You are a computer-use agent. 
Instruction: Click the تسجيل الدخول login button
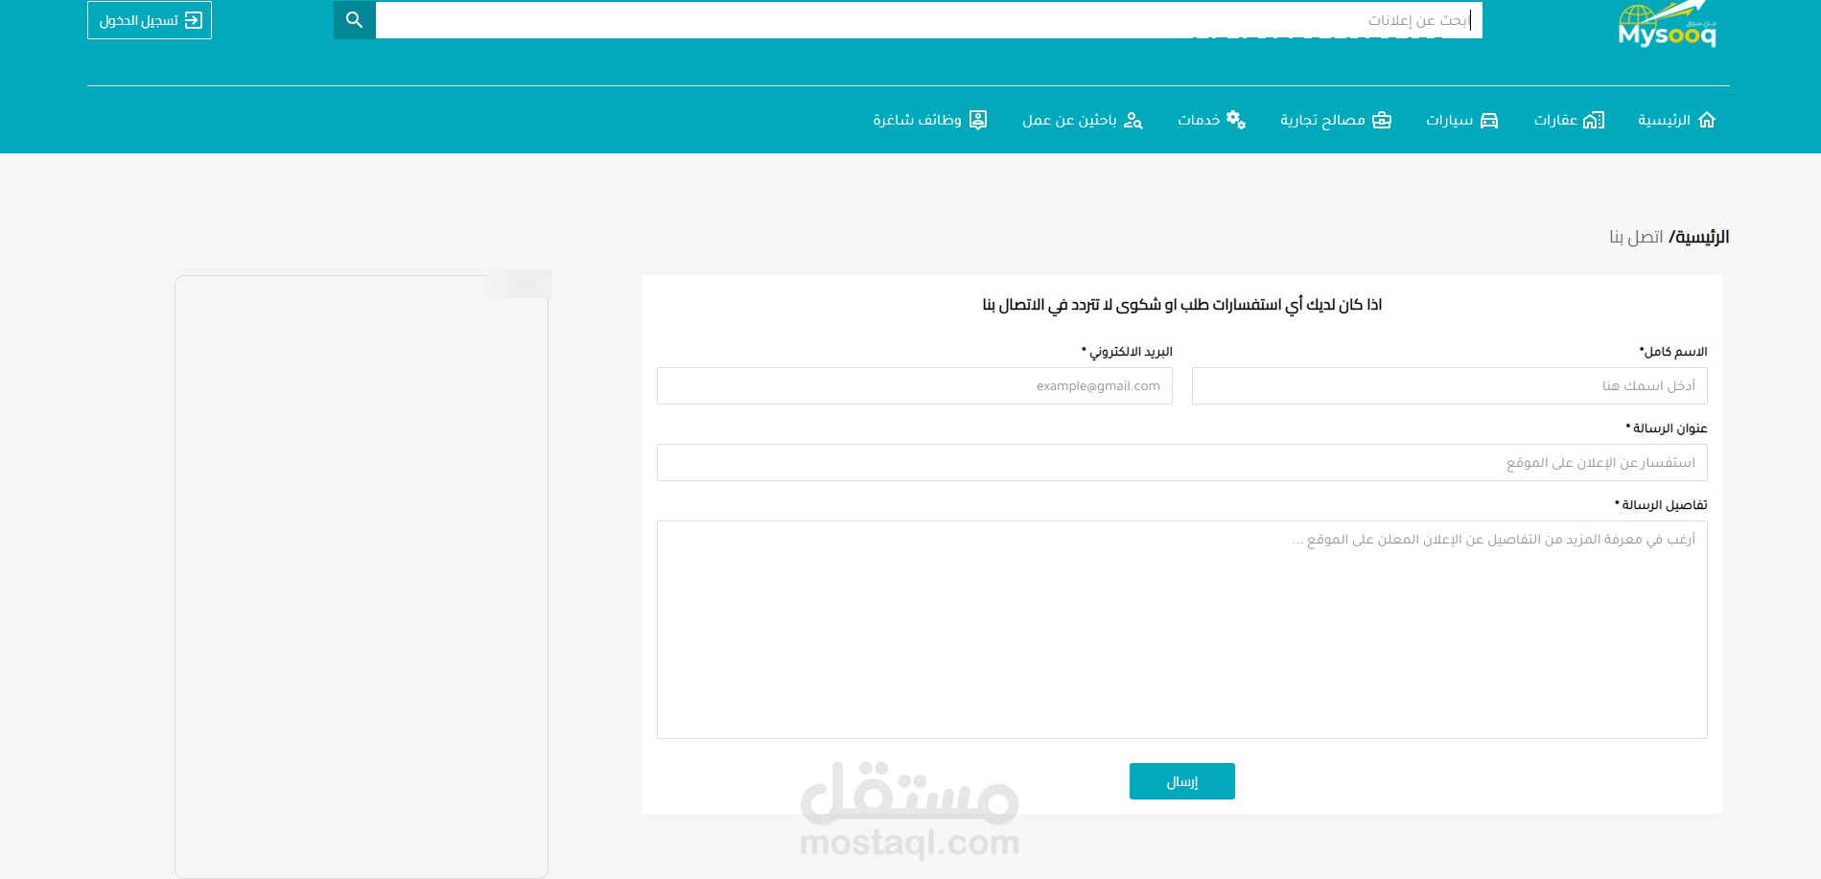point(150,20)
